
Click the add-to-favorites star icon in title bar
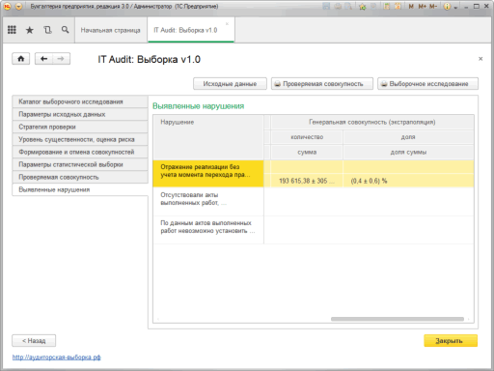[363, 7]
